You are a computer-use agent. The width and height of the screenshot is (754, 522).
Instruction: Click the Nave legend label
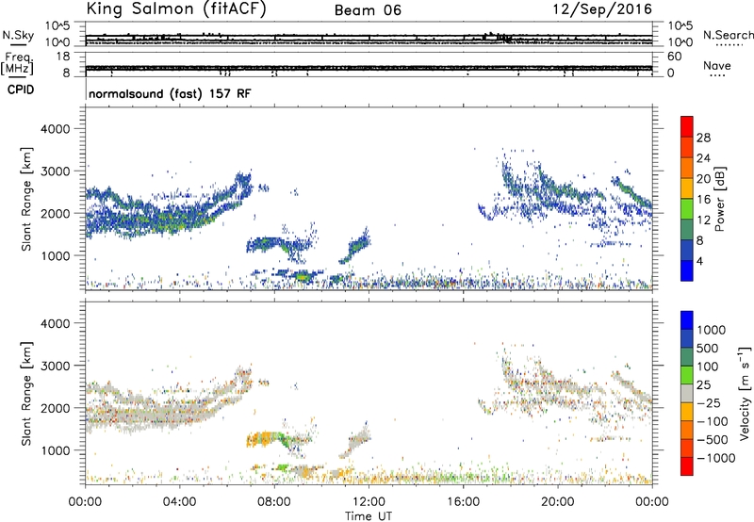(x=717, y=65)
